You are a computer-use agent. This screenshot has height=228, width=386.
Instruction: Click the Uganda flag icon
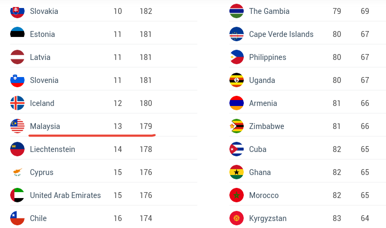tap(236, 80)
